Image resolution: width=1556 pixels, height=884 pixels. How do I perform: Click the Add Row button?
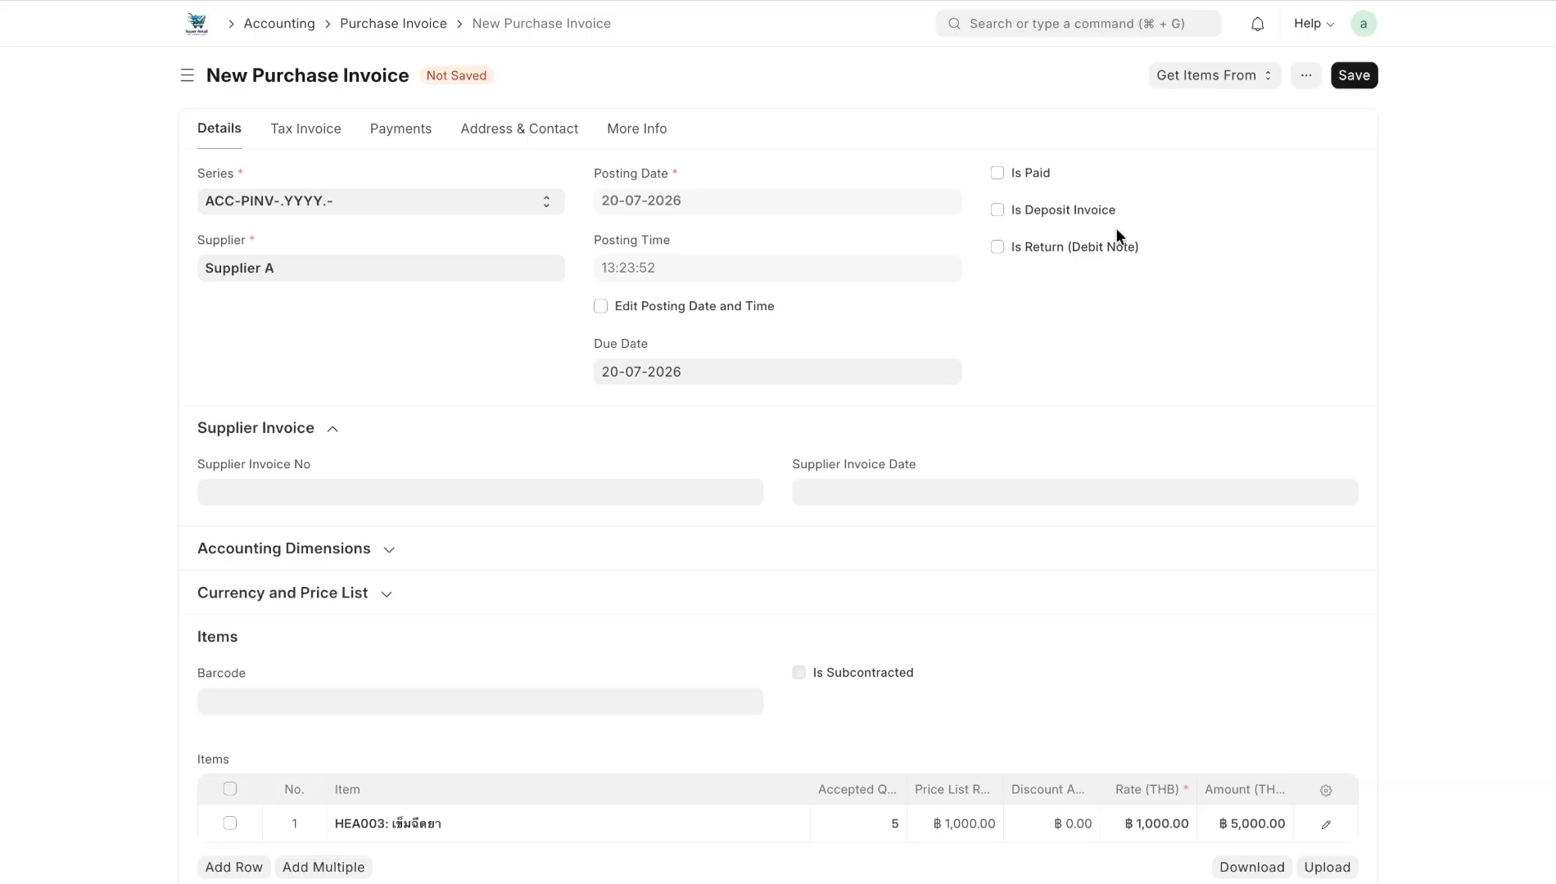tap(233, 867)
